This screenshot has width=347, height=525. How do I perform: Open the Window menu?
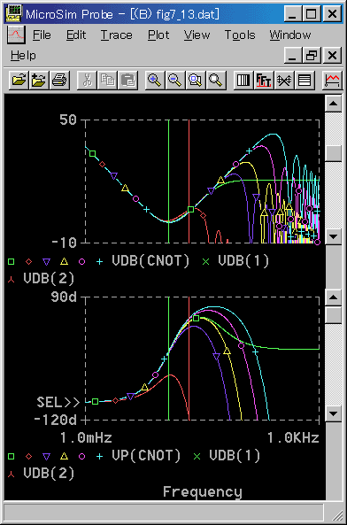coord(290,35)
